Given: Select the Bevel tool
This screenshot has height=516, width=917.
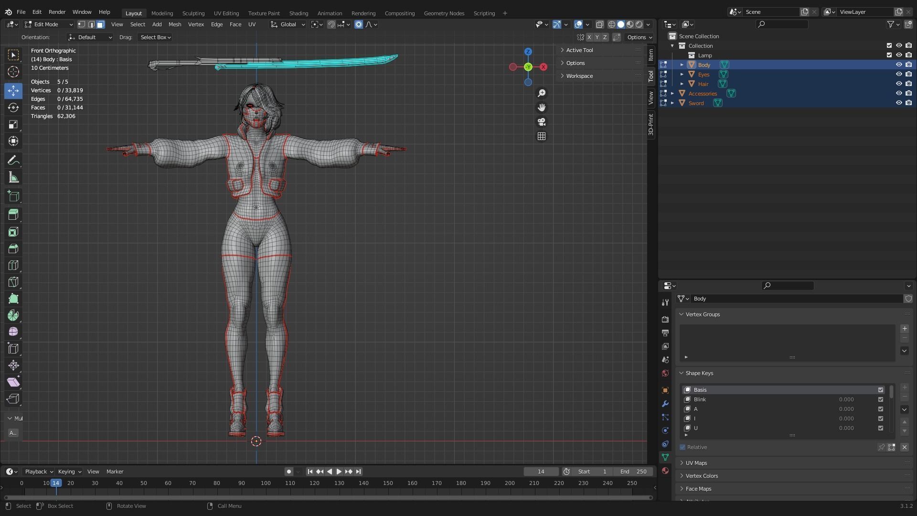Looking at the screenshot, I should click(x=13, y=249).
